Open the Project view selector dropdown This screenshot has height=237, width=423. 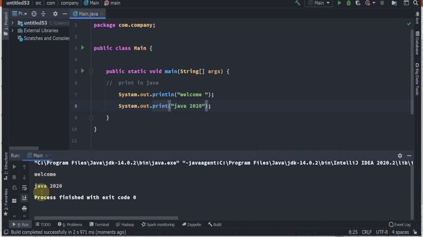[x=20, y=14]
